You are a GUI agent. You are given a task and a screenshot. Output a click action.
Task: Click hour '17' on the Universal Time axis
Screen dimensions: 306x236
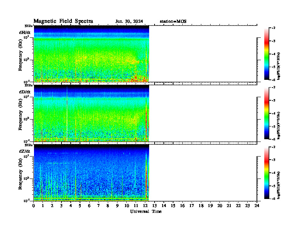click(x=192, y=206)
